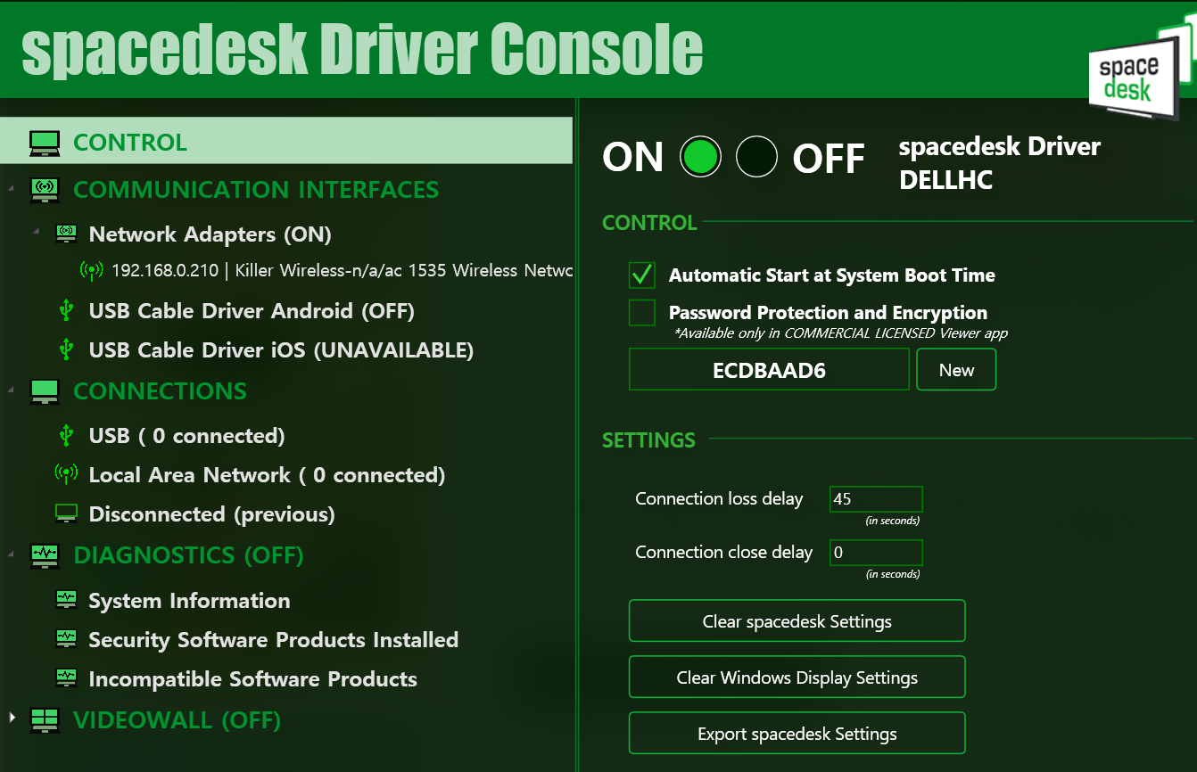
Task: Collapse the DIAGNOSTICS tree arrow
Action: (12, 554)
